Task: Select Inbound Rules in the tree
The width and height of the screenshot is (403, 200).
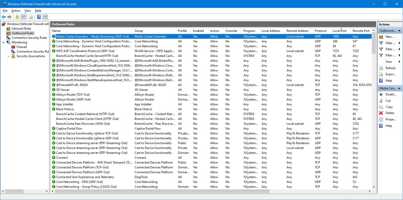Action: tap(21, 29)
